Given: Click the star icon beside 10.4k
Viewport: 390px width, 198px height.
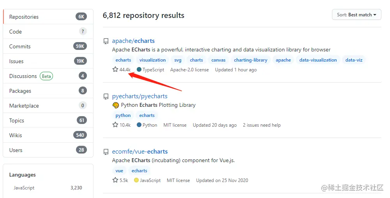Looking at the screenshot, I should (115, 125).
